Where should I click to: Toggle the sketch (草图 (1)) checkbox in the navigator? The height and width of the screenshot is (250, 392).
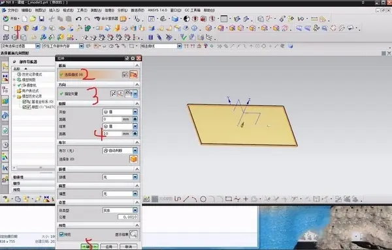tap(25, 107)
